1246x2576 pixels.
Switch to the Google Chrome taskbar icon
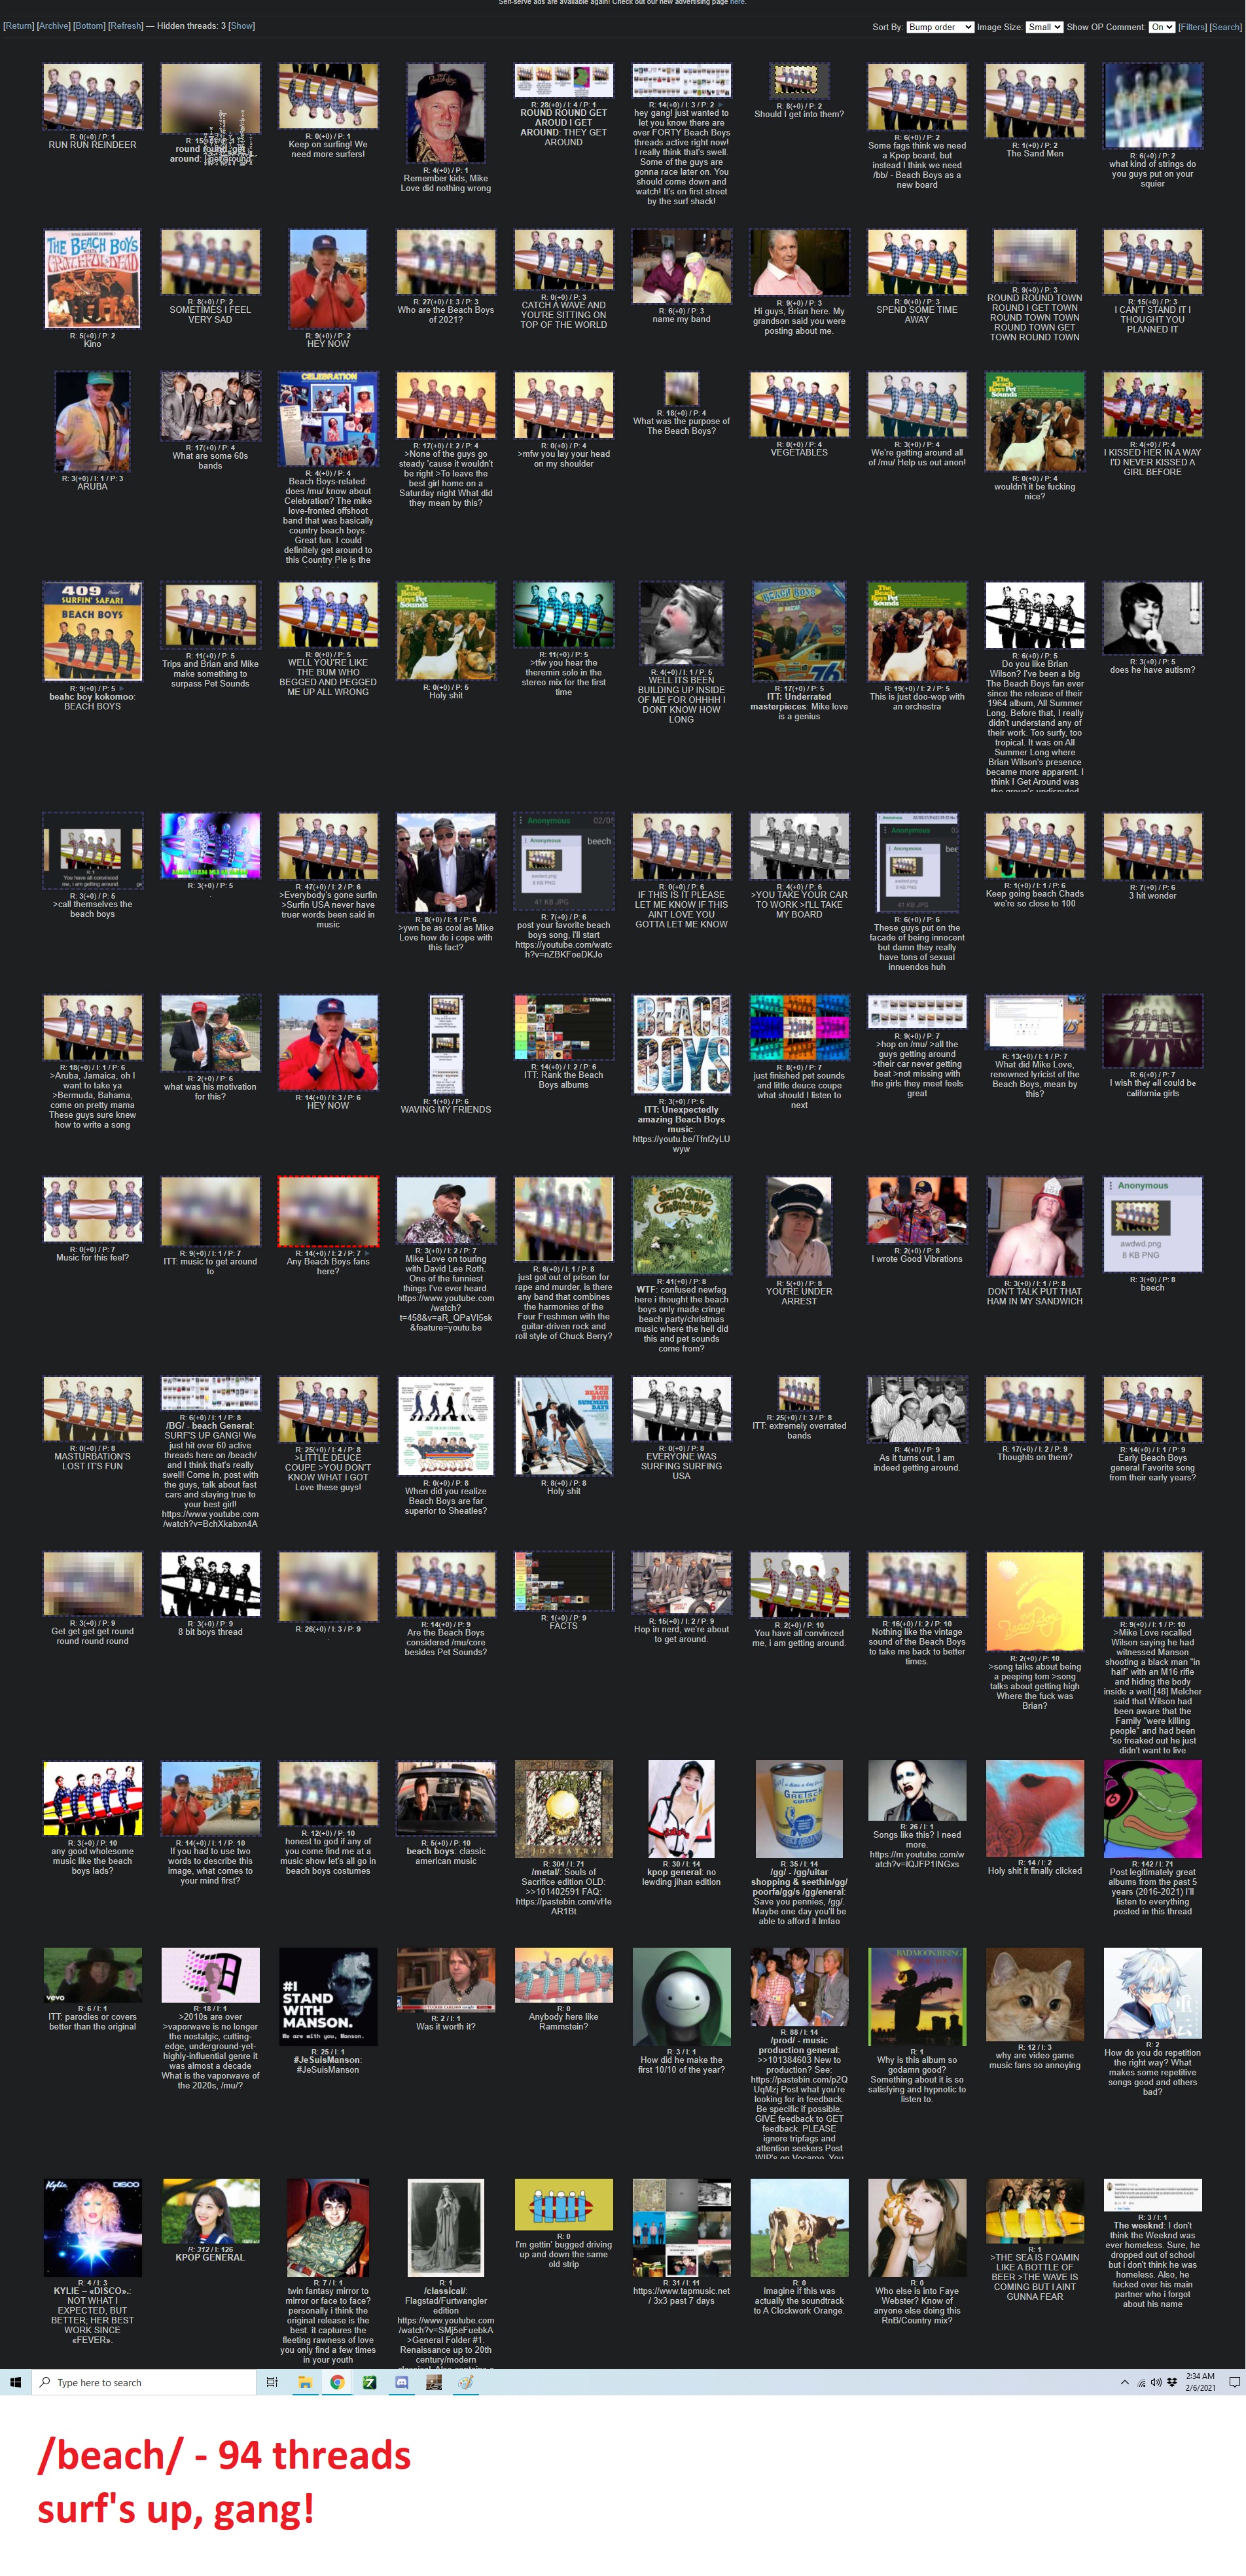coord(337,2382)
